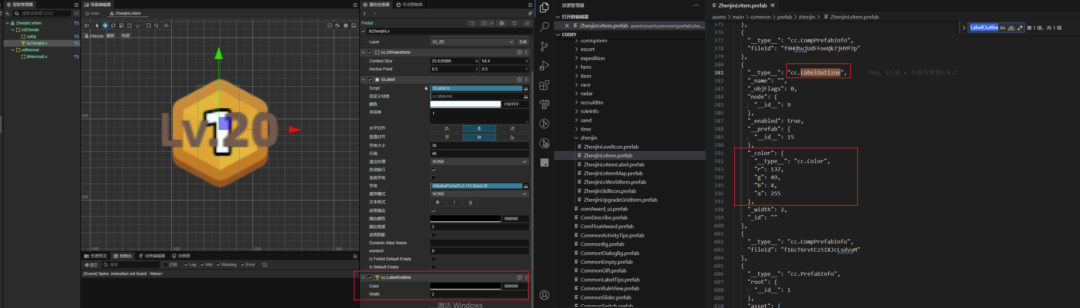Open the 溢出处理 NONE dropdown
The image size is (1080, 308).
(479, 162)
